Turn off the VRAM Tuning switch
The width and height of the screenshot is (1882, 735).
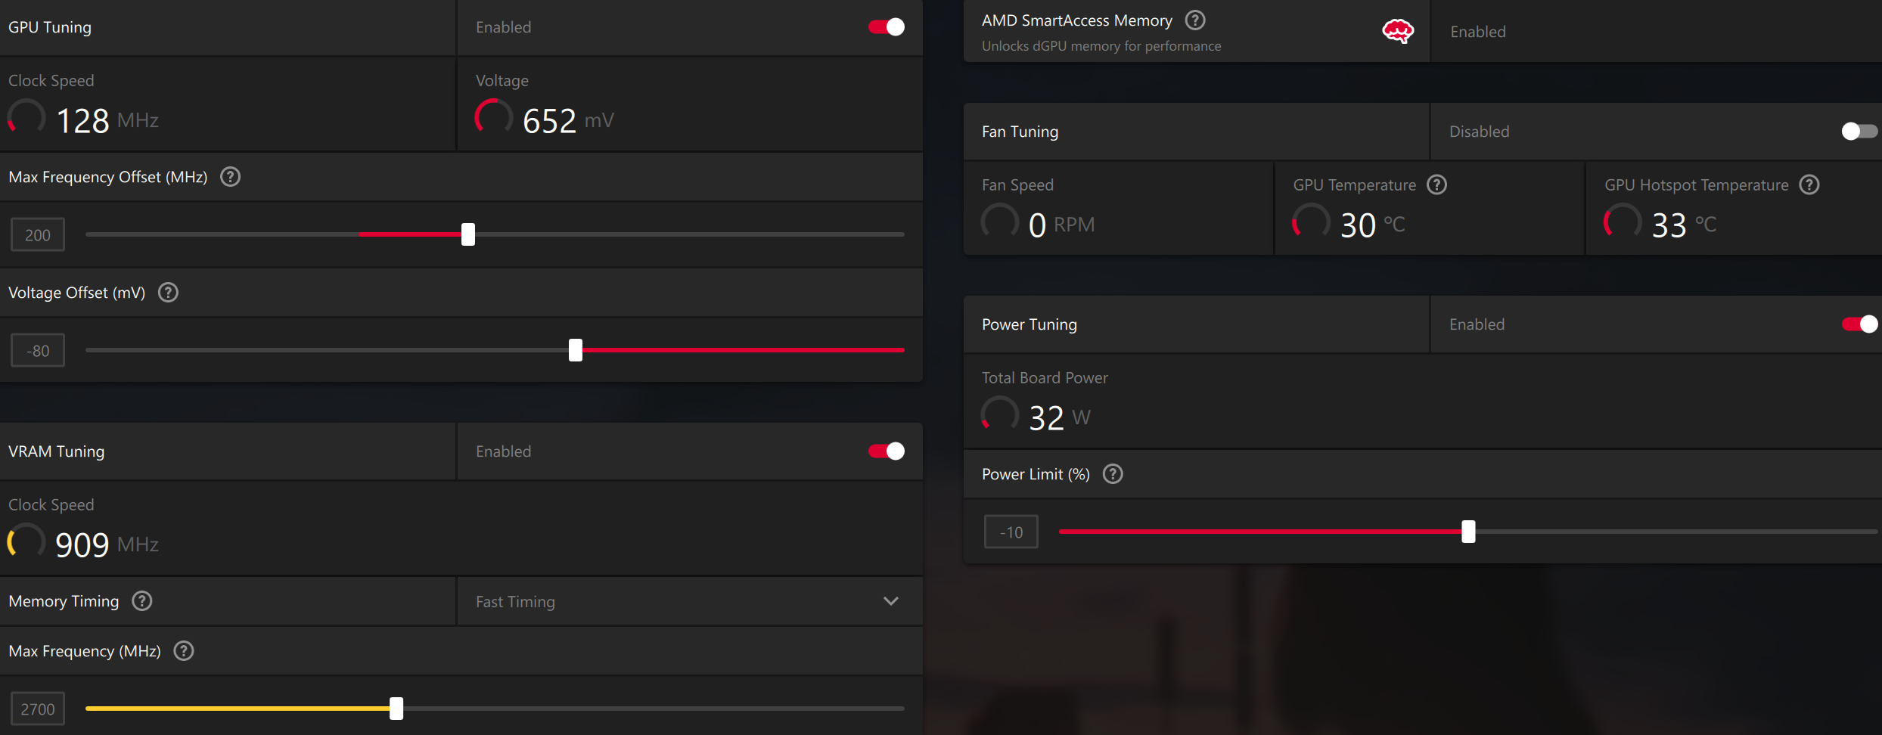[x=887, y=451]
